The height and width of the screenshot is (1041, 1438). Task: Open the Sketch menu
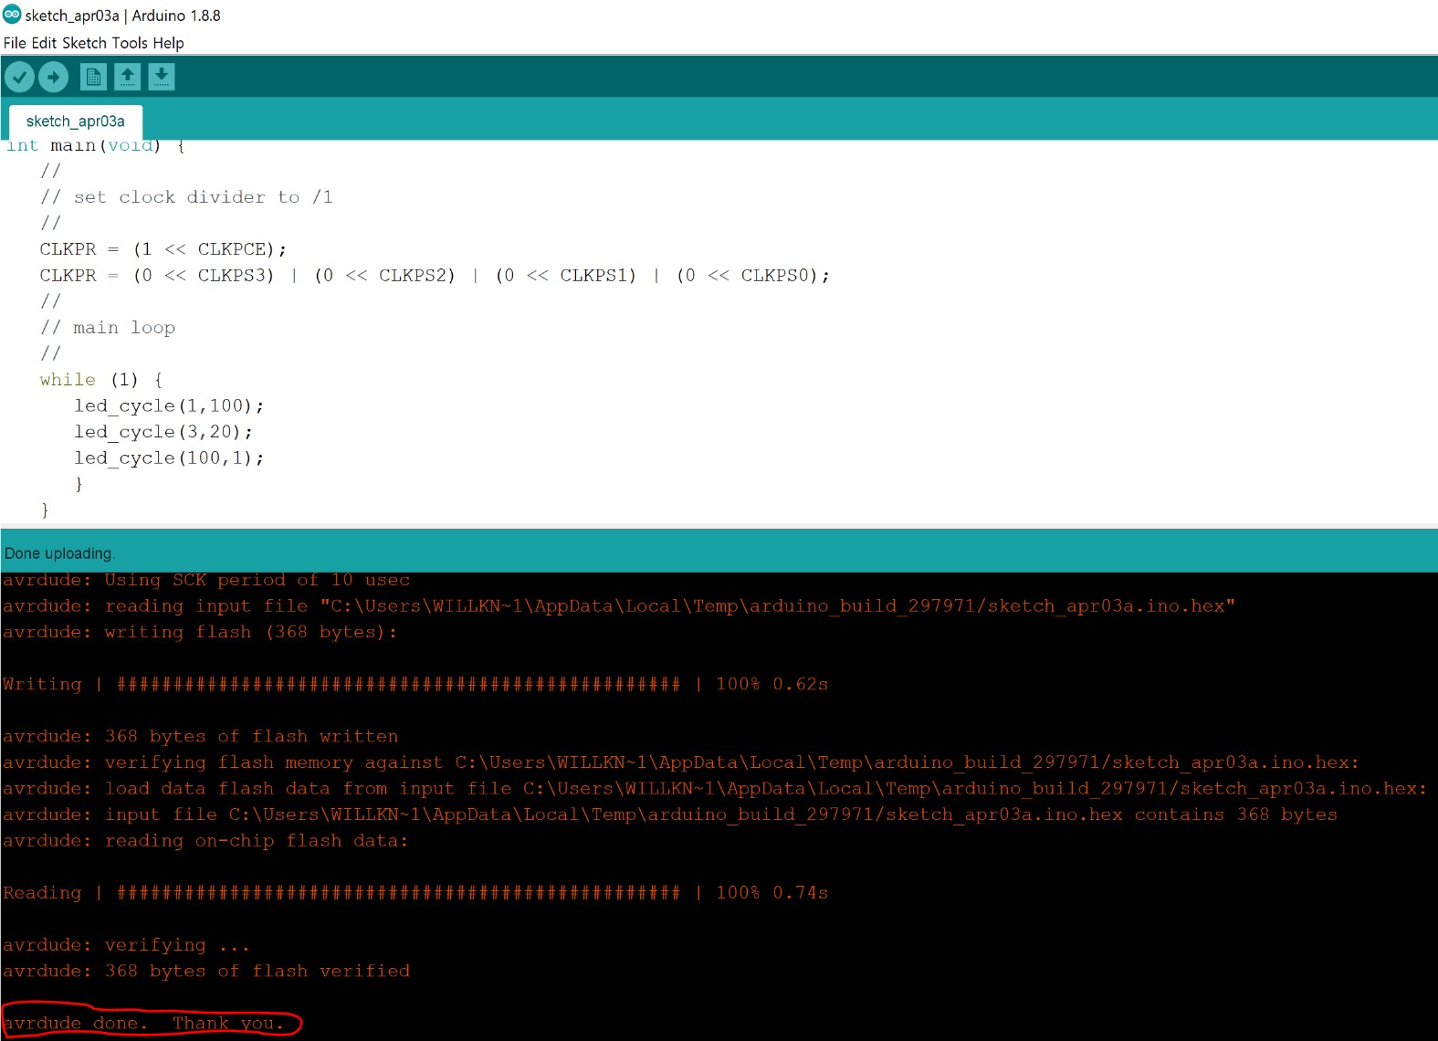[84, 43]
